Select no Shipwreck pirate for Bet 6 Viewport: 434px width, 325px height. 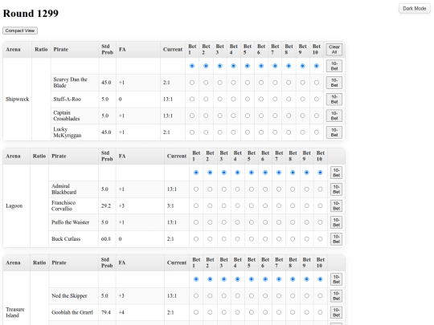click(x=261, y=66)
